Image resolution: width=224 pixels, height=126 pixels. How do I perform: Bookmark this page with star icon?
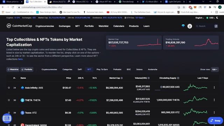coord(184,7)
